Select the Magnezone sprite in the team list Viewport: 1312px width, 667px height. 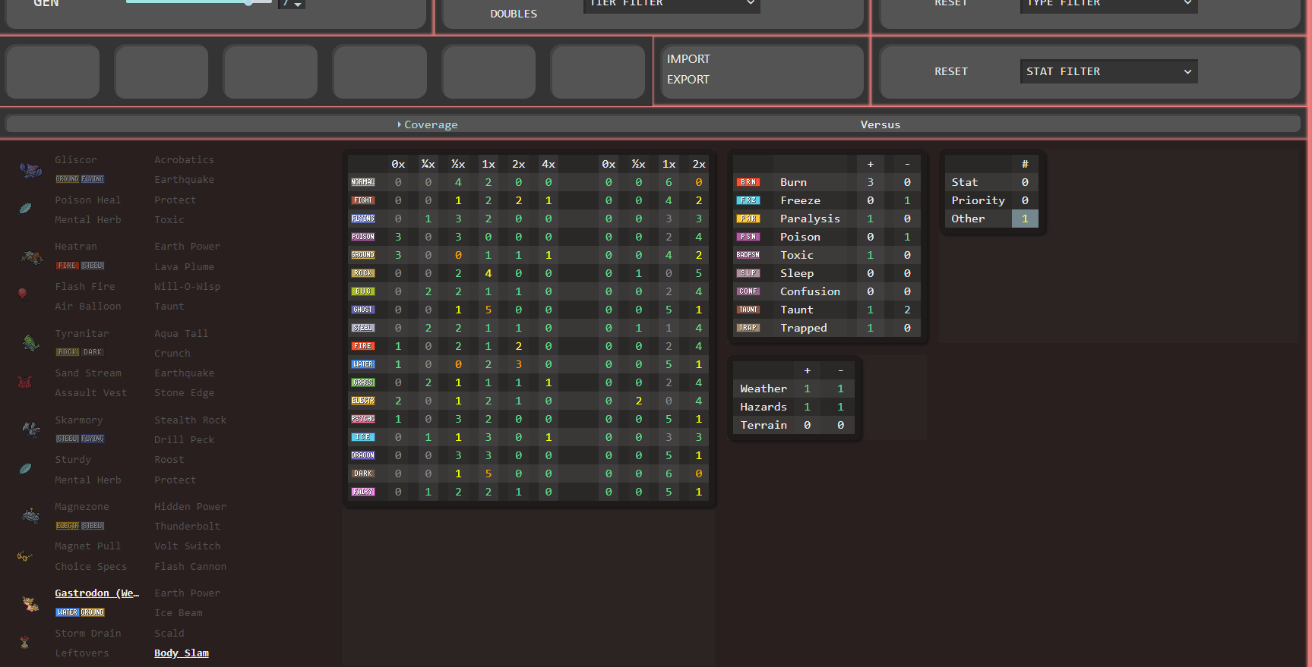click(31, 517)
